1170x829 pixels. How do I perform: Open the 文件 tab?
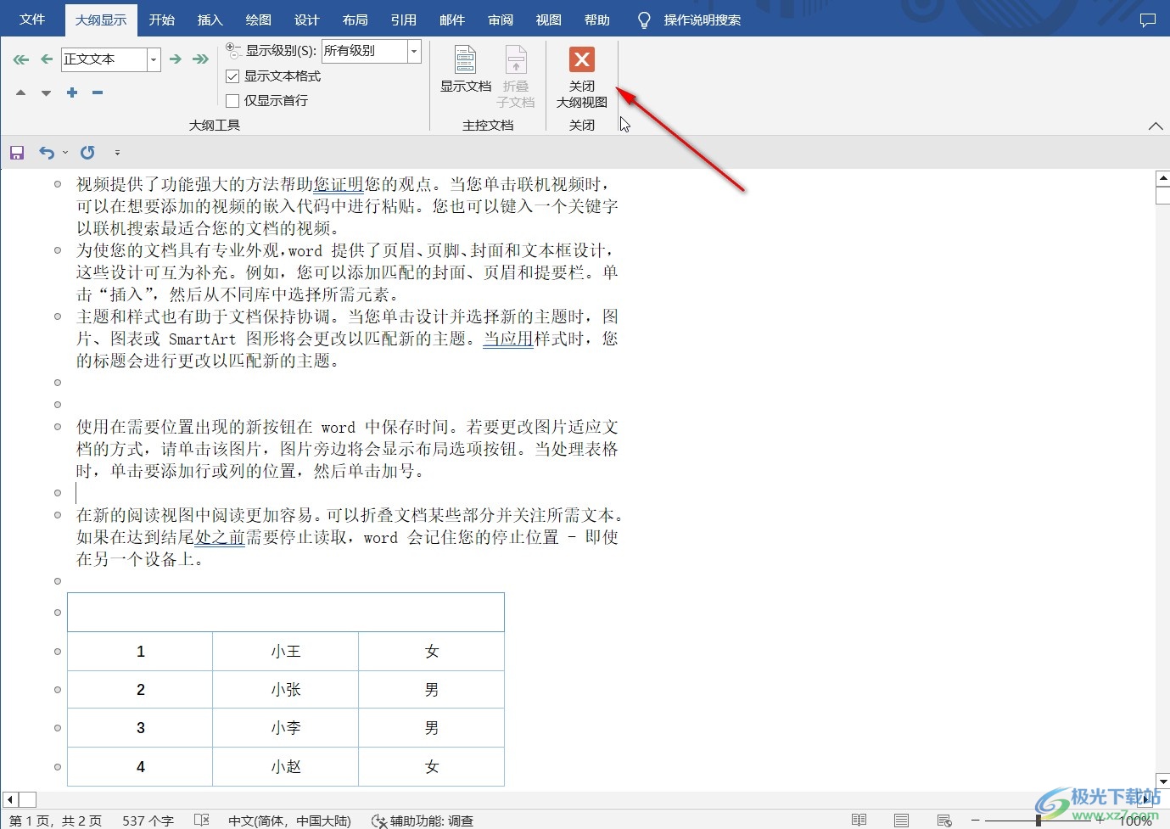32,20
